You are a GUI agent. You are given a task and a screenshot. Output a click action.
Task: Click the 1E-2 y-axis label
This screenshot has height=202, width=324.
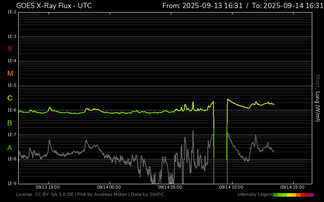12,12
